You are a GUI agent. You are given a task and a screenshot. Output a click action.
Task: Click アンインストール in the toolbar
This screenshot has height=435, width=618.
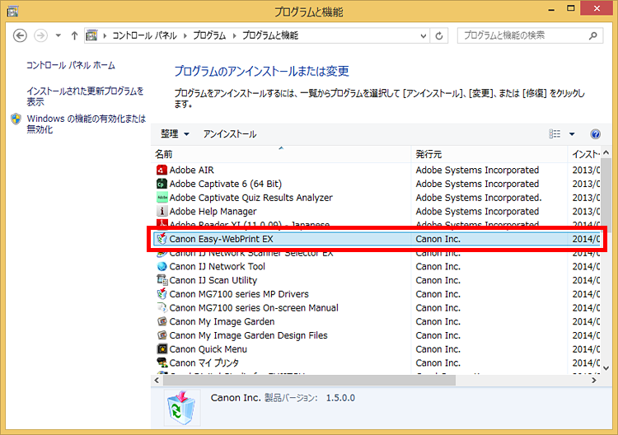click(230, 134)
